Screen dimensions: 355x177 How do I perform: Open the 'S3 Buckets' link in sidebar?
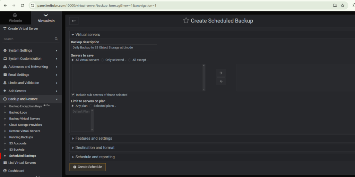coord(16,150)
